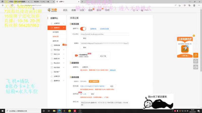Click the 直播相关 play icon in sidebar

[x=52, y=28]
